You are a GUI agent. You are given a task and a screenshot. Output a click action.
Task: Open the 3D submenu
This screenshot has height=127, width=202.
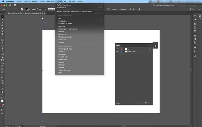[80, 18]
